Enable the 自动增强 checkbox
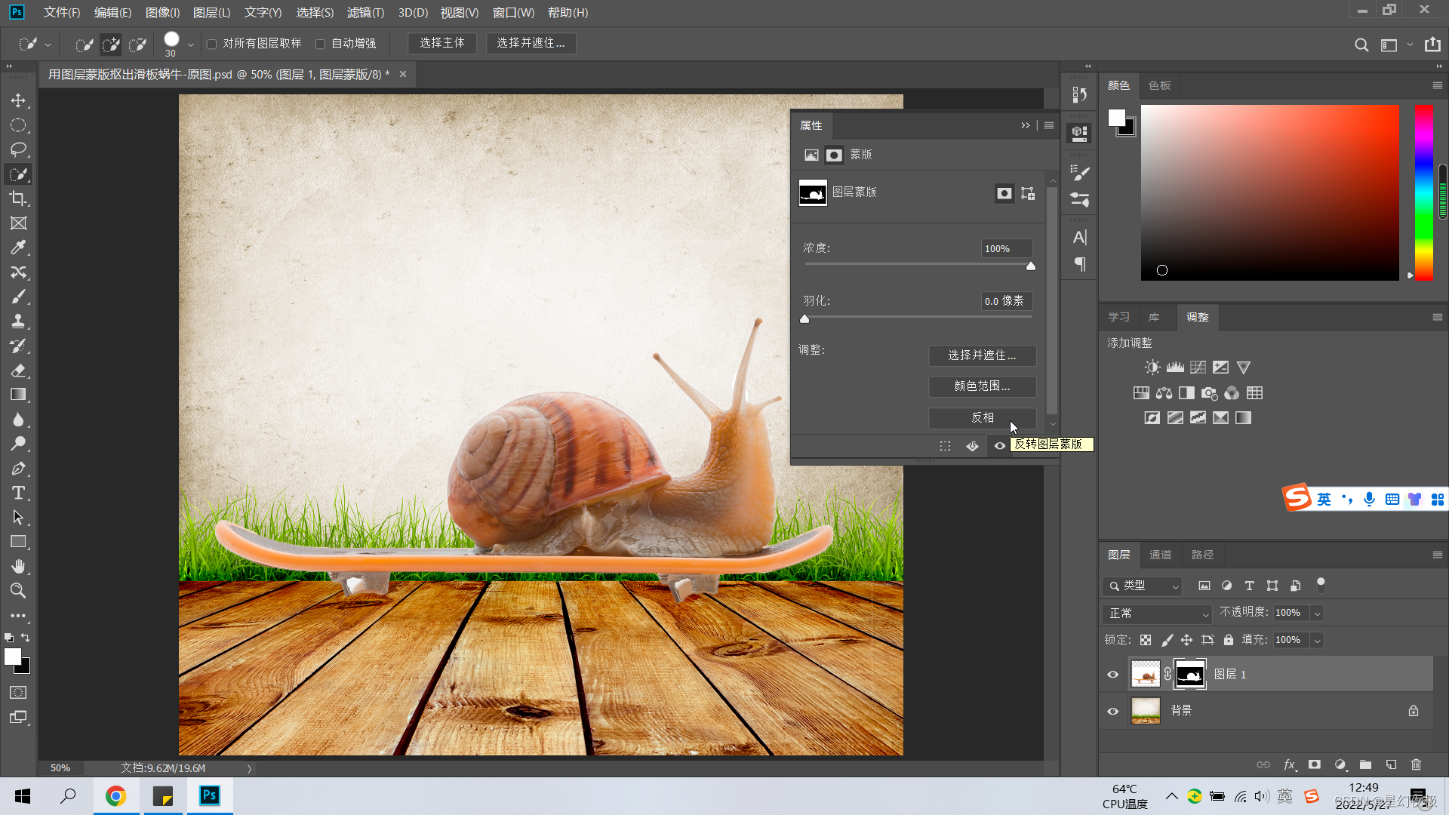This screenshot has width=1449, height=815. (321, 44)
